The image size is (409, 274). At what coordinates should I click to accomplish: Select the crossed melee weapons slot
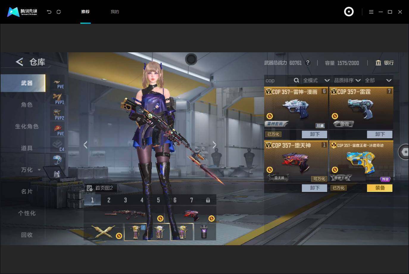103,232
